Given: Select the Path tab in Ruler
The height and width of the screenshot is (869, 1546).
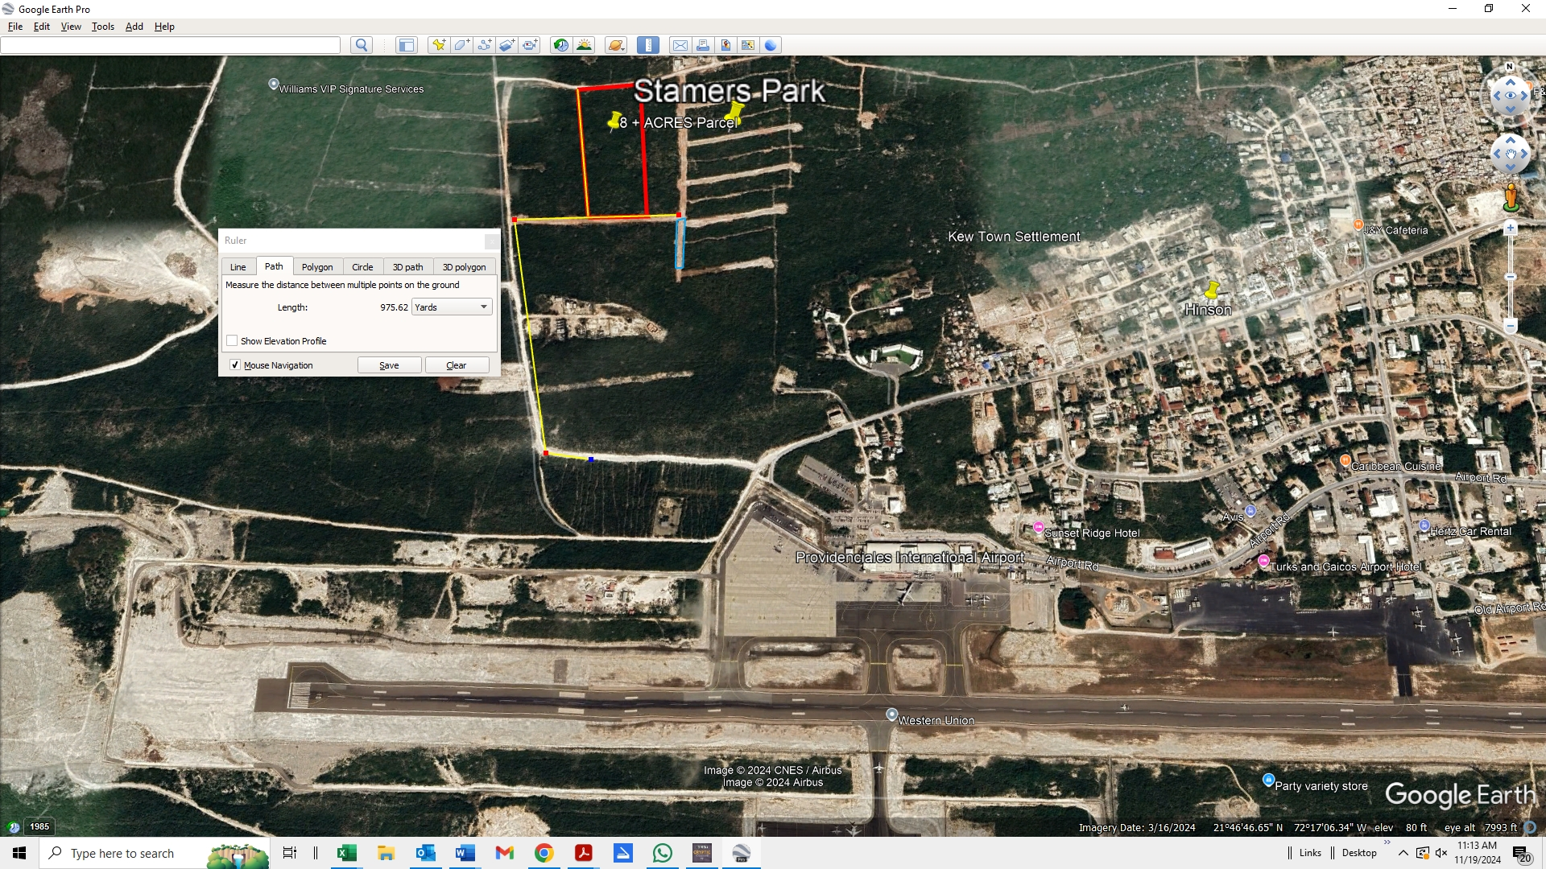Looking at the screenshot, I should [x=274, y=266].
